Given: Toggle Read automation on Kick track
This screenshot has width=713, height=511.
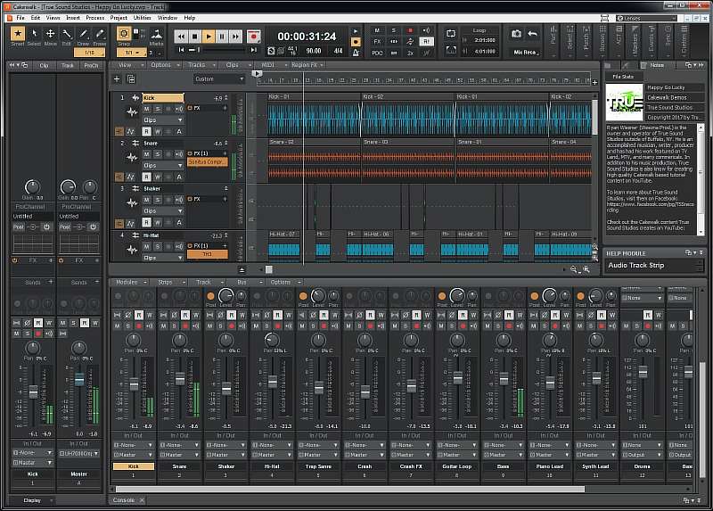Looking at the screenshot, I should 146,131.
